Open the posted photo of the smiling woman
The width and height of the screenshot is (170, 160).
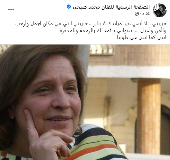(85, 102)
